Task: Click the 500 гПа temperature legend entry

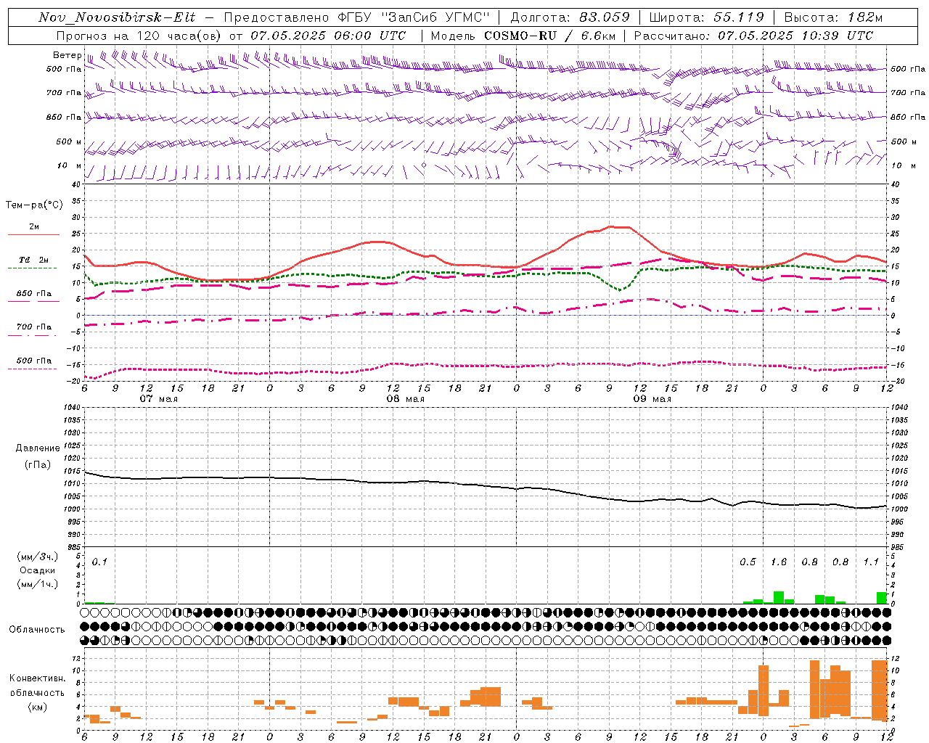Action: point(34,361)
